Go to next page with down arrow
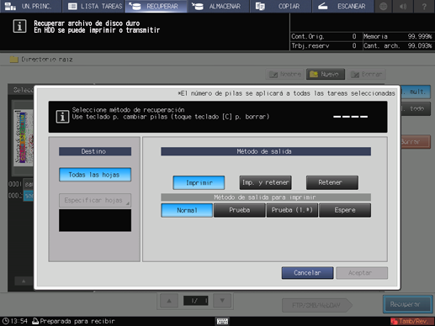The width and height of the screenshot is (435, 326). (x=222, y=301)
